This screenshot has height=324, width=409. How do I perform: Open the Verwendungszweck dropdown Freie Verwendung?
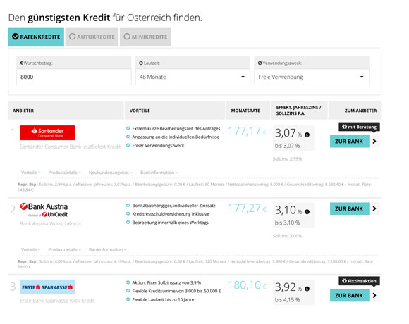(312, 77)
